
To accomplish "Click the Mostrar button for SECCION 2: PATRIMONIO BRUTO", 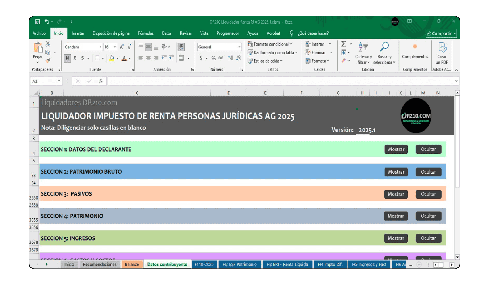I will click(x=396, y=172).
